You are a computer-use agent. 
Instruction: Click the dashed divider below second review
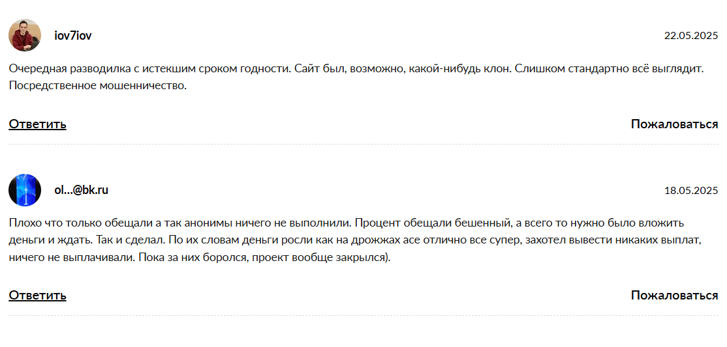(x=363, y=316)
